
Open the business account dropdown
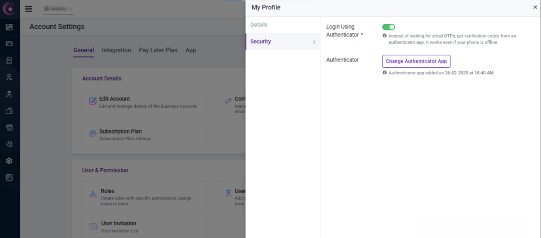pos(58,9)
